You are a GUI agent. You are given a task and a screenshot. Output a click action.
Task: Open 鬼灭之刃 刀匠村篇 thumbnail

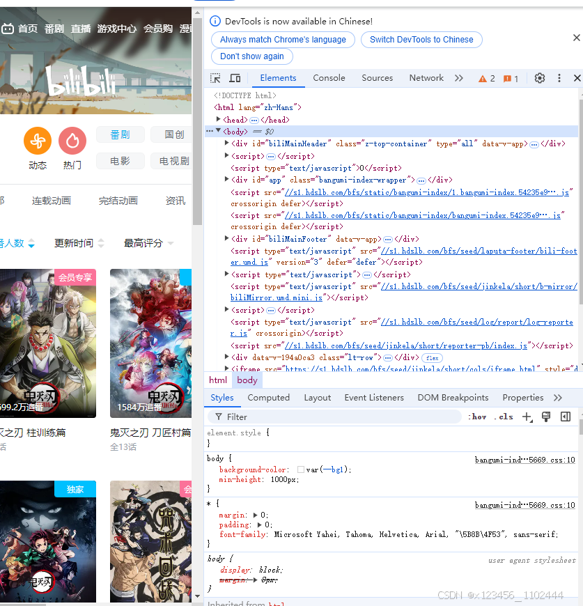pos(150,343)
